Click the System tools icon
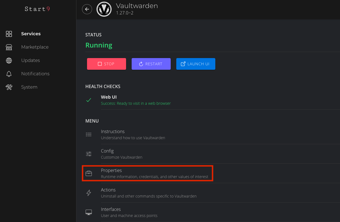Screen dimensions: 340x222 click(x=9, y=87)
